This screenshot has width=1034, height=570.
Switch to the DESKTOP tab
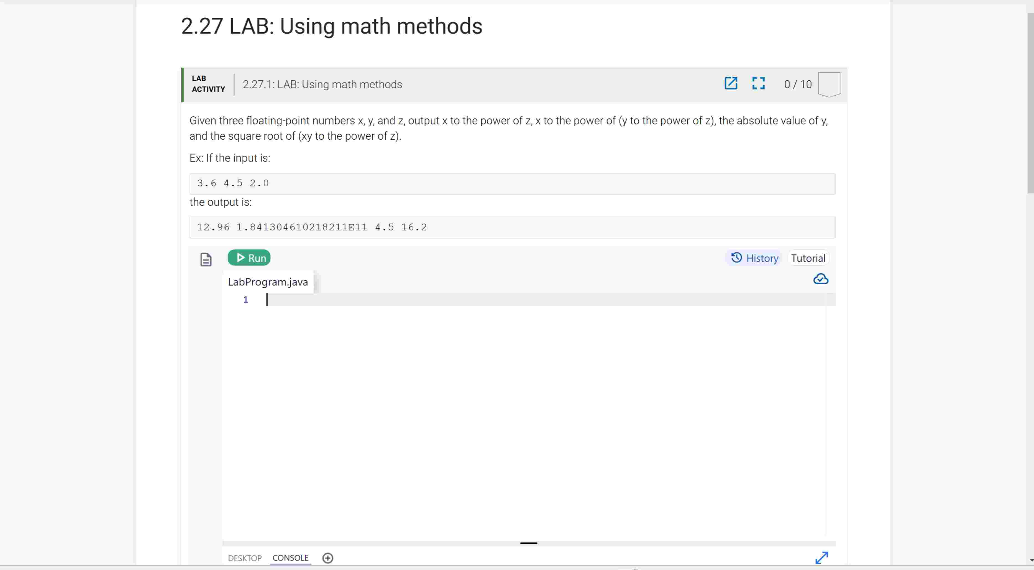pyautogui.click(x=244, y=558)
